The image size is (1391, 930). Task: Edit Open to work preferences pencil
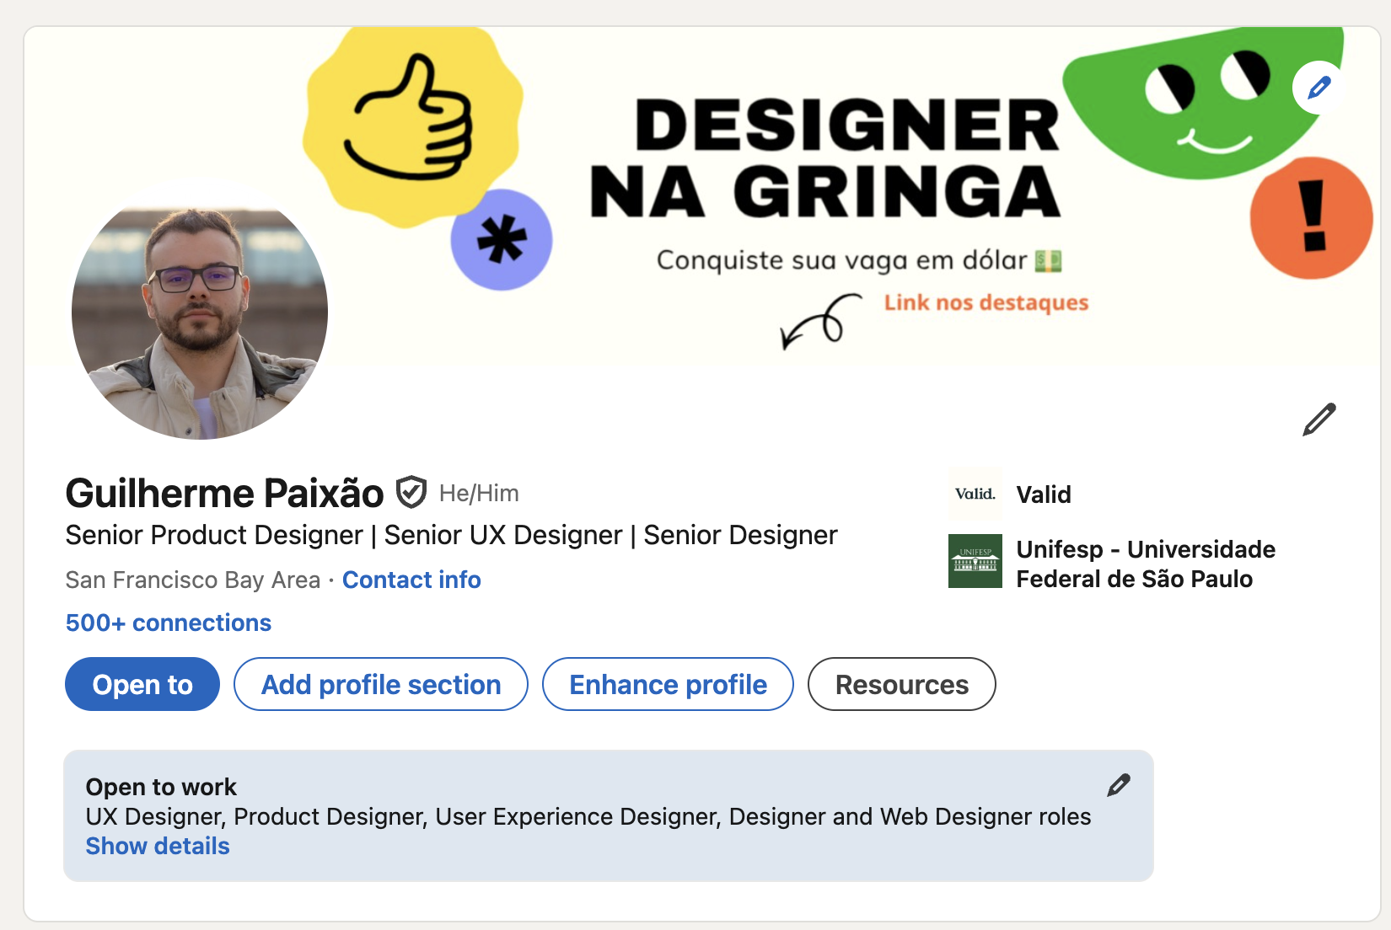pos(1119,785)
